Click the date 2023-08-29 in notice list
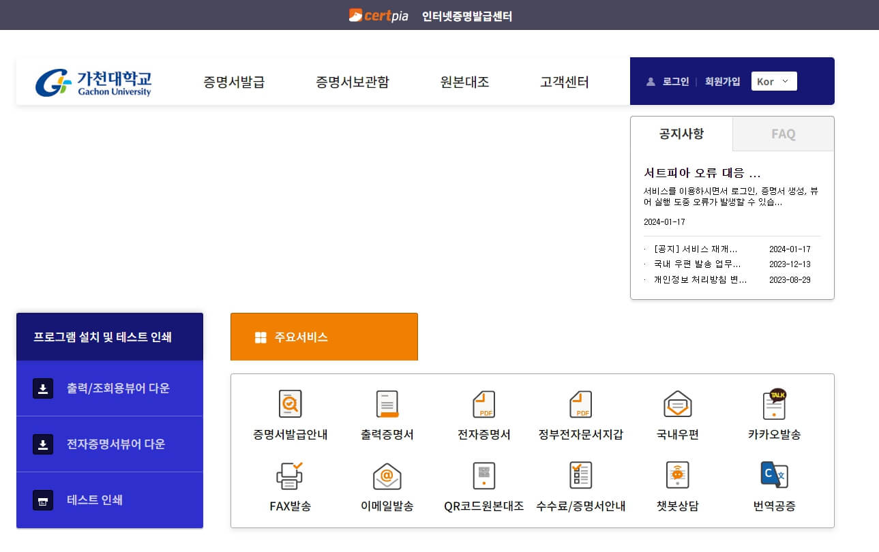Screen dimensions: 879x552 [x=790, y=280]
